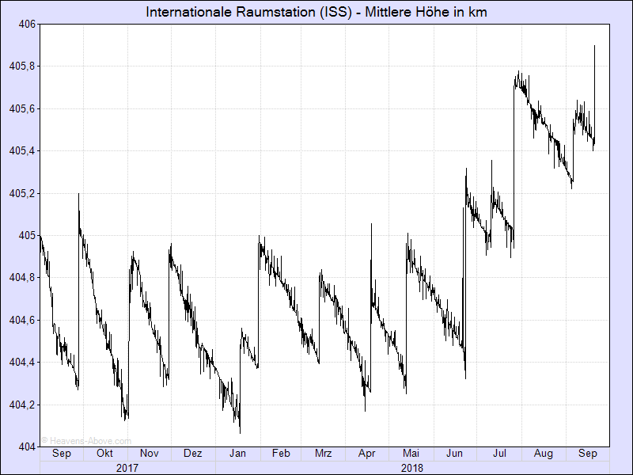Click the Jul month label
The width and height of the screenshot is (633, 475).
(499, 454)
